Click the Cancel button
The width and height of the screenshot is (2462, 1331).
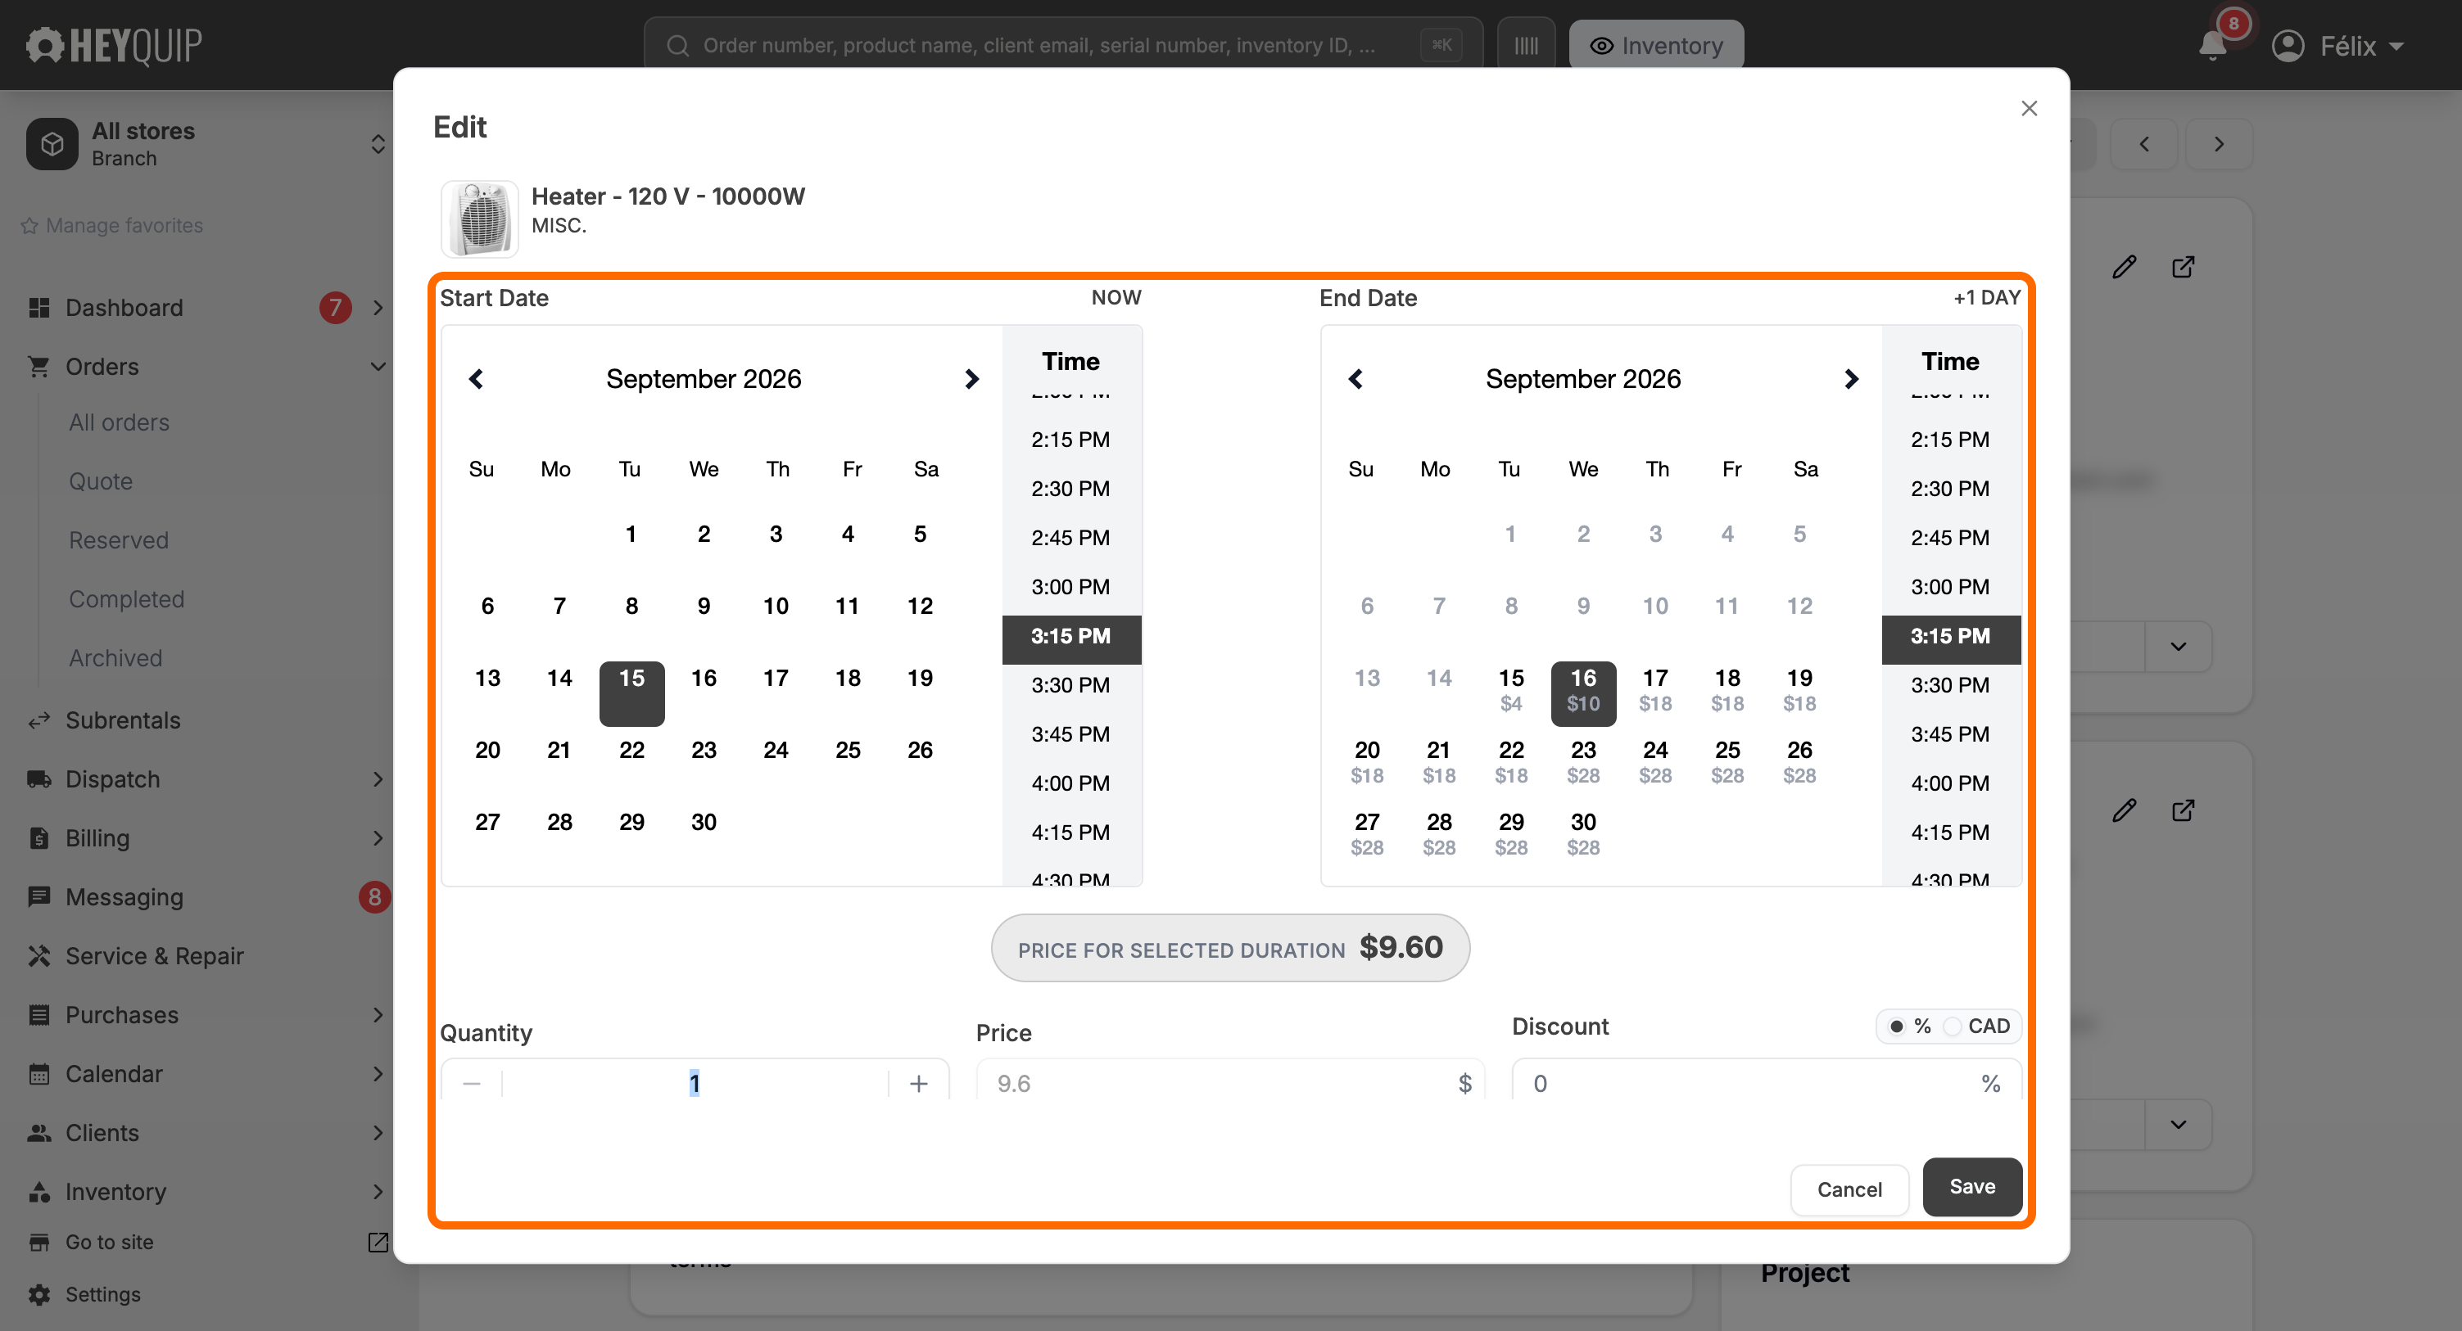(x=1849, y=1189)
